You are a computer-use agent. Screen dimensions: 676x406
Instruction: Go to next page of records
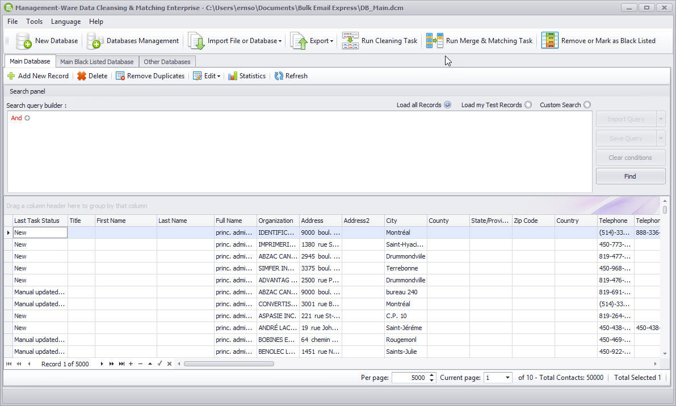point(112,364)
